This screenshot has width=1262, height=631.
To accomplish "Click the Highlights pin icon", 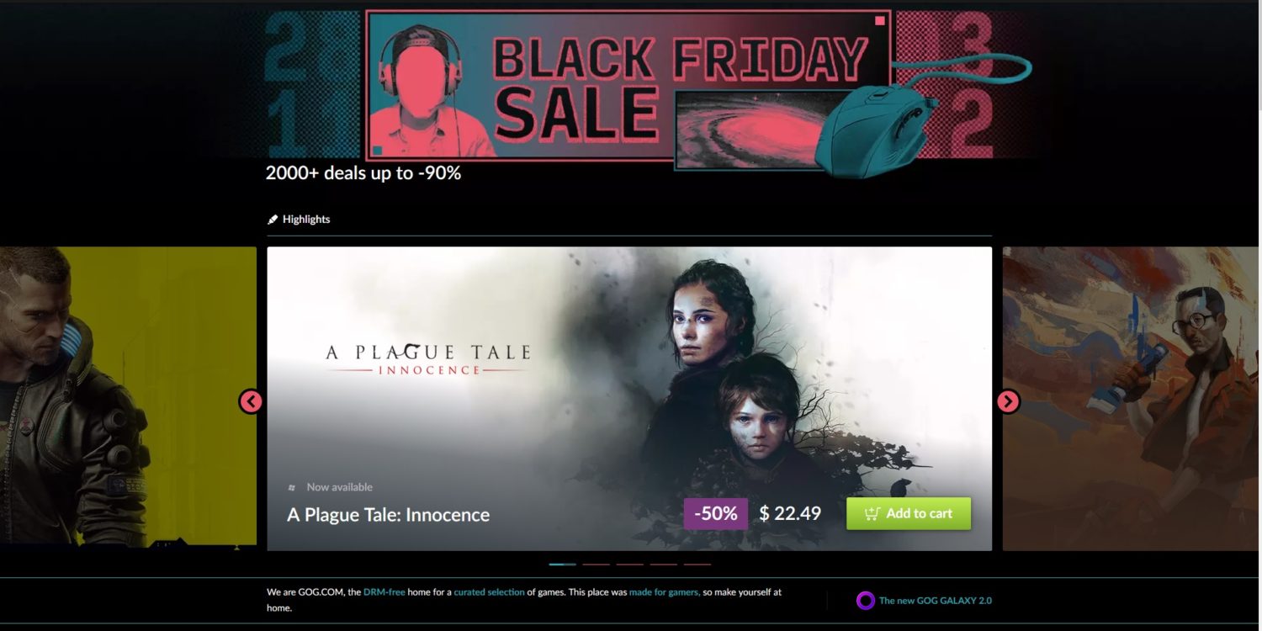I will (x=273, y=220).
